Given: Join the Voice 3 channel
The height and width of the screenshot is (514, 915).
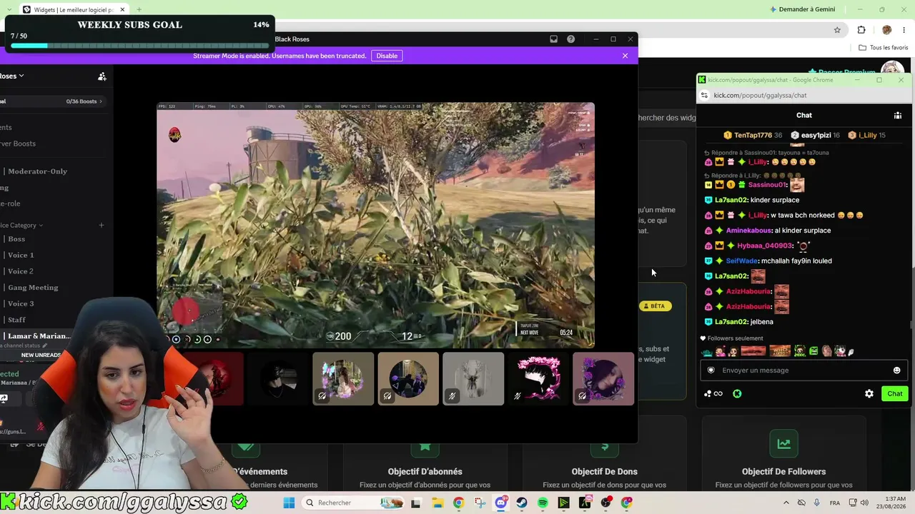Looking at the screenshot, I should 21,303.
